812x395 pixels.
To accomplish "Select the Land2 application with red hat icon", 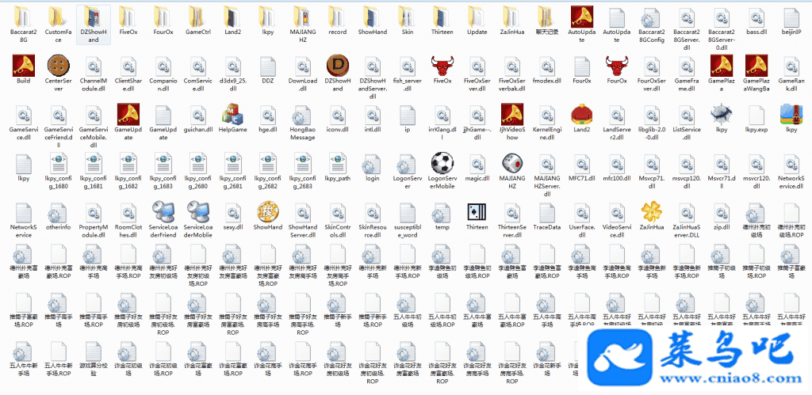I will (581, 114).
